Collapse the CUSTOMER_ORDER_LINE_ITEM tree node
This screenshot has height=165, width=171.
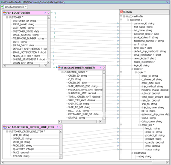(x=7, y=132)
